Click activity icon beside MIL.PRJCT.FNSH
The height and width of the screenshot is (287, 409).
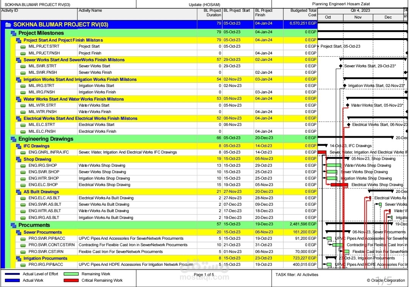point(23,53)
